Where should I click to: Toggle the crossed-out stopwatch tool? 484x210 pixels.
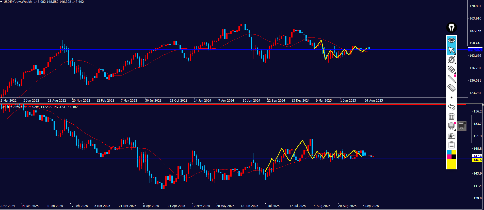click(x=451, y=60)
